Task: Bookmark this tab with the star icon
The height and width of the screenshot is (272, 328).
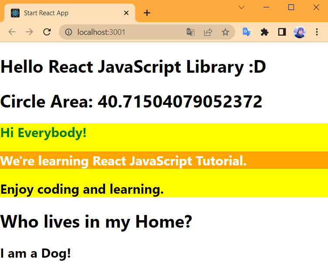Action: pyautogui.click(x=225, y=32)
